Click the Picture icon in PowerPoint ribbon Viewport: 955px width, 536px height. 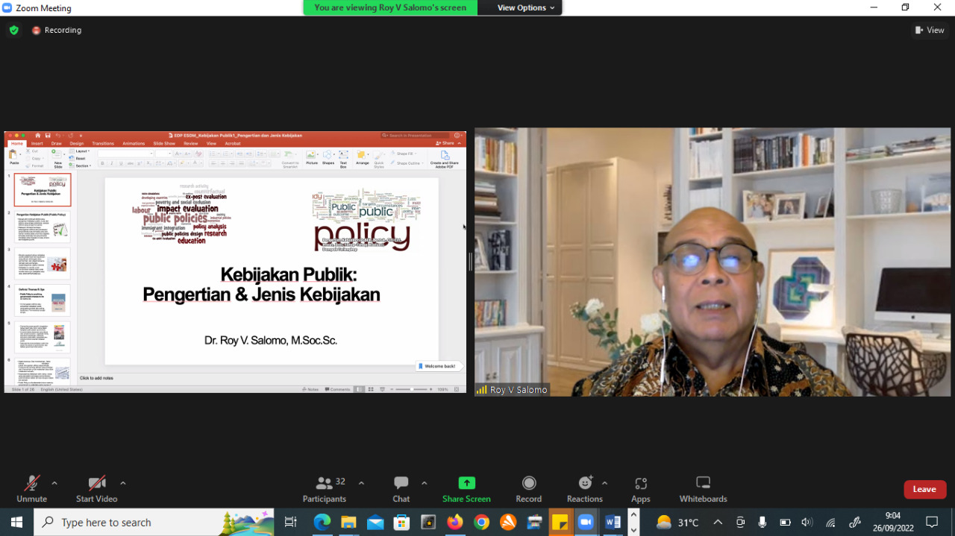pyautogui.click(x=312, y=157)
